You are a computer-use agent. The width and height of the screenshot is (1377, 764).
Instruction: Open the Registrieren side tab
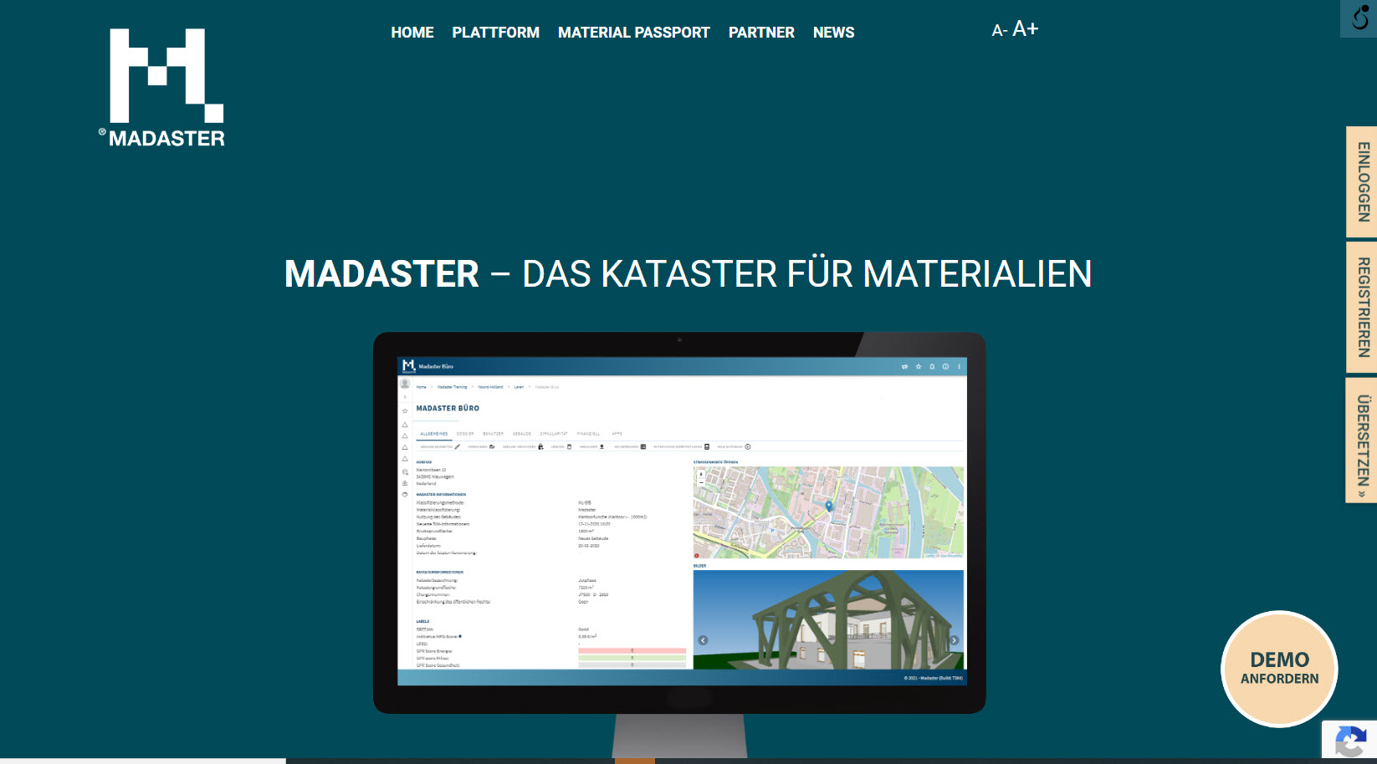point(1362,308)
